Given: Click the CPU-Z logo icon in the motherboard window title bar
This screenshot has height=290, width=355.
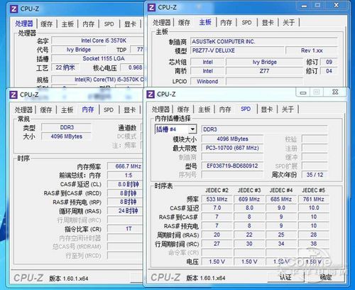Looking at the screenshot, I should click(151, 7).
